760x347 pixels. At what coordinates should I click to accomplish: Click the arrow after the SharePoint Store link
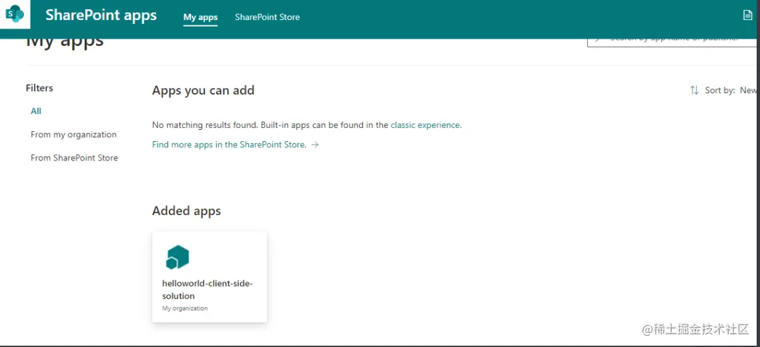315,145
